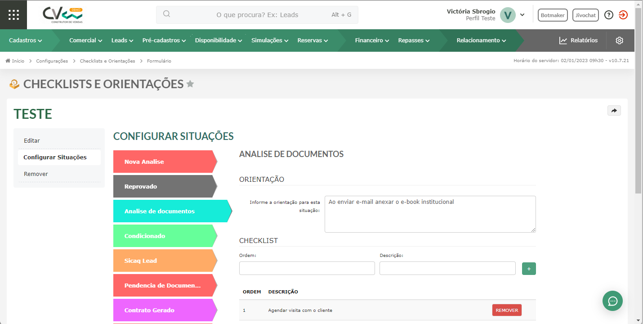Open the Pré-cadastros dropdown menu
The image size is (643, 324).
coord(164,40)
